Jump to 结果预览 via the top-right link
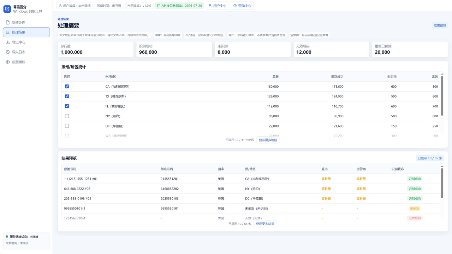This screenshot has height=254, width=452. pyautogui.click(x=440, y=26)
